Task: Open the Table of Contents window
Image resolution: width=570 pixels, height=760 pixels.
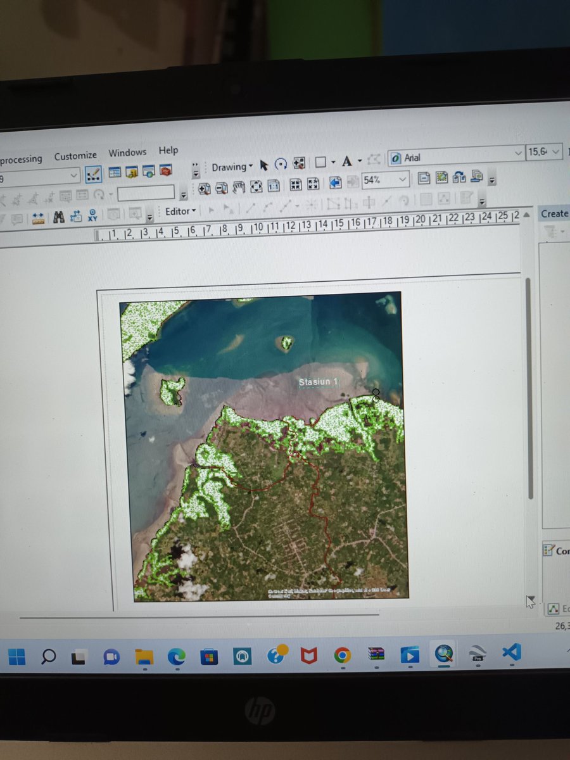Action: [x=115, y=172]
